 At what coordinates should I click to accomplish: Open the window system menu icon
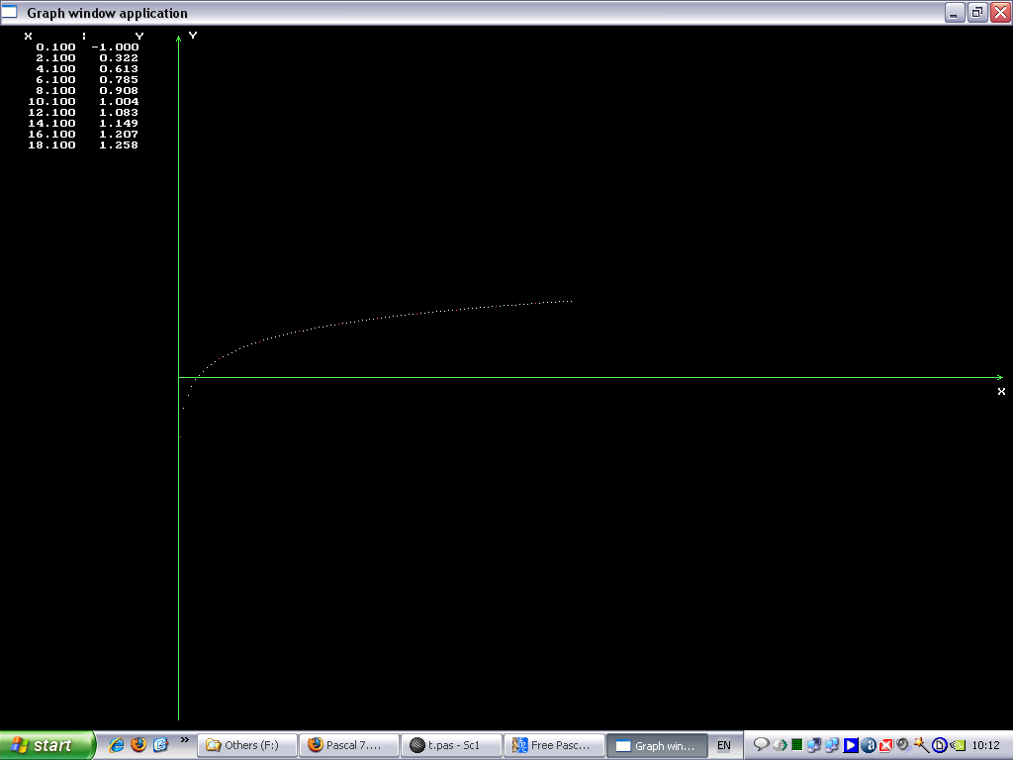(x=10, y=13)
